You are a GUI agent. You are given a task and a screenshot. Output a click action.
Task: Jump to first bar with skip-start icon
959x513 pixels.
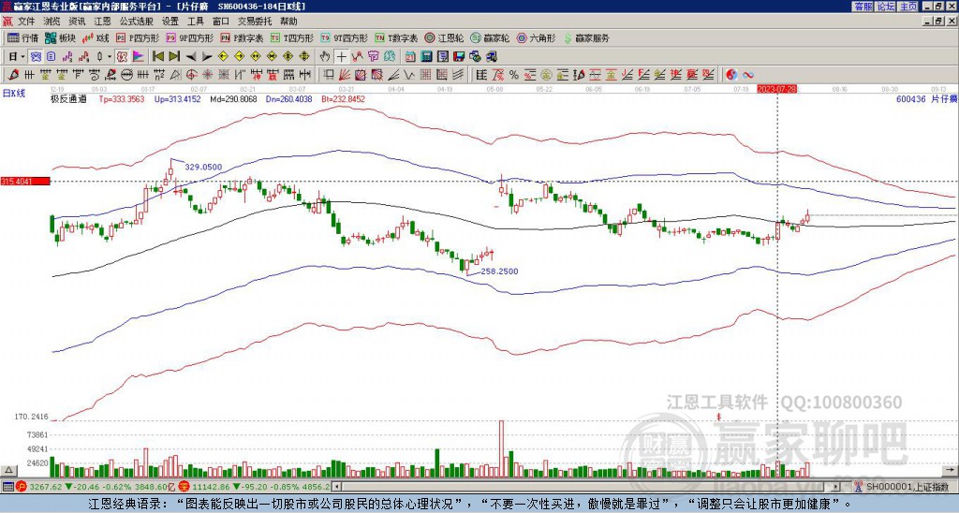(x=157, y=57)
